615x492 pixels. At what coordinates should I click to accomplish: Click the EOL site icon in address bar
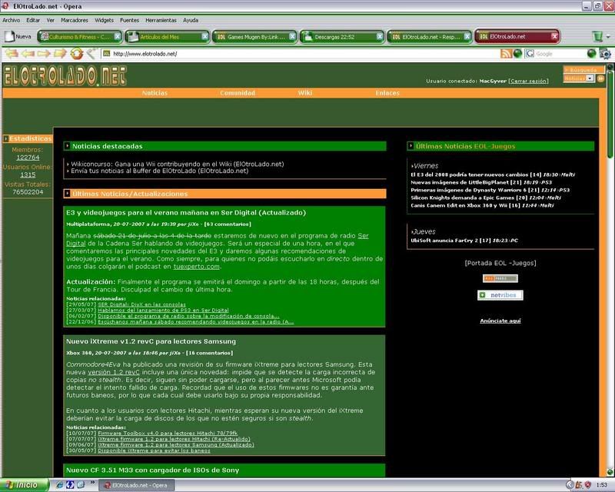pyautogui.click(x=107, y=53)
